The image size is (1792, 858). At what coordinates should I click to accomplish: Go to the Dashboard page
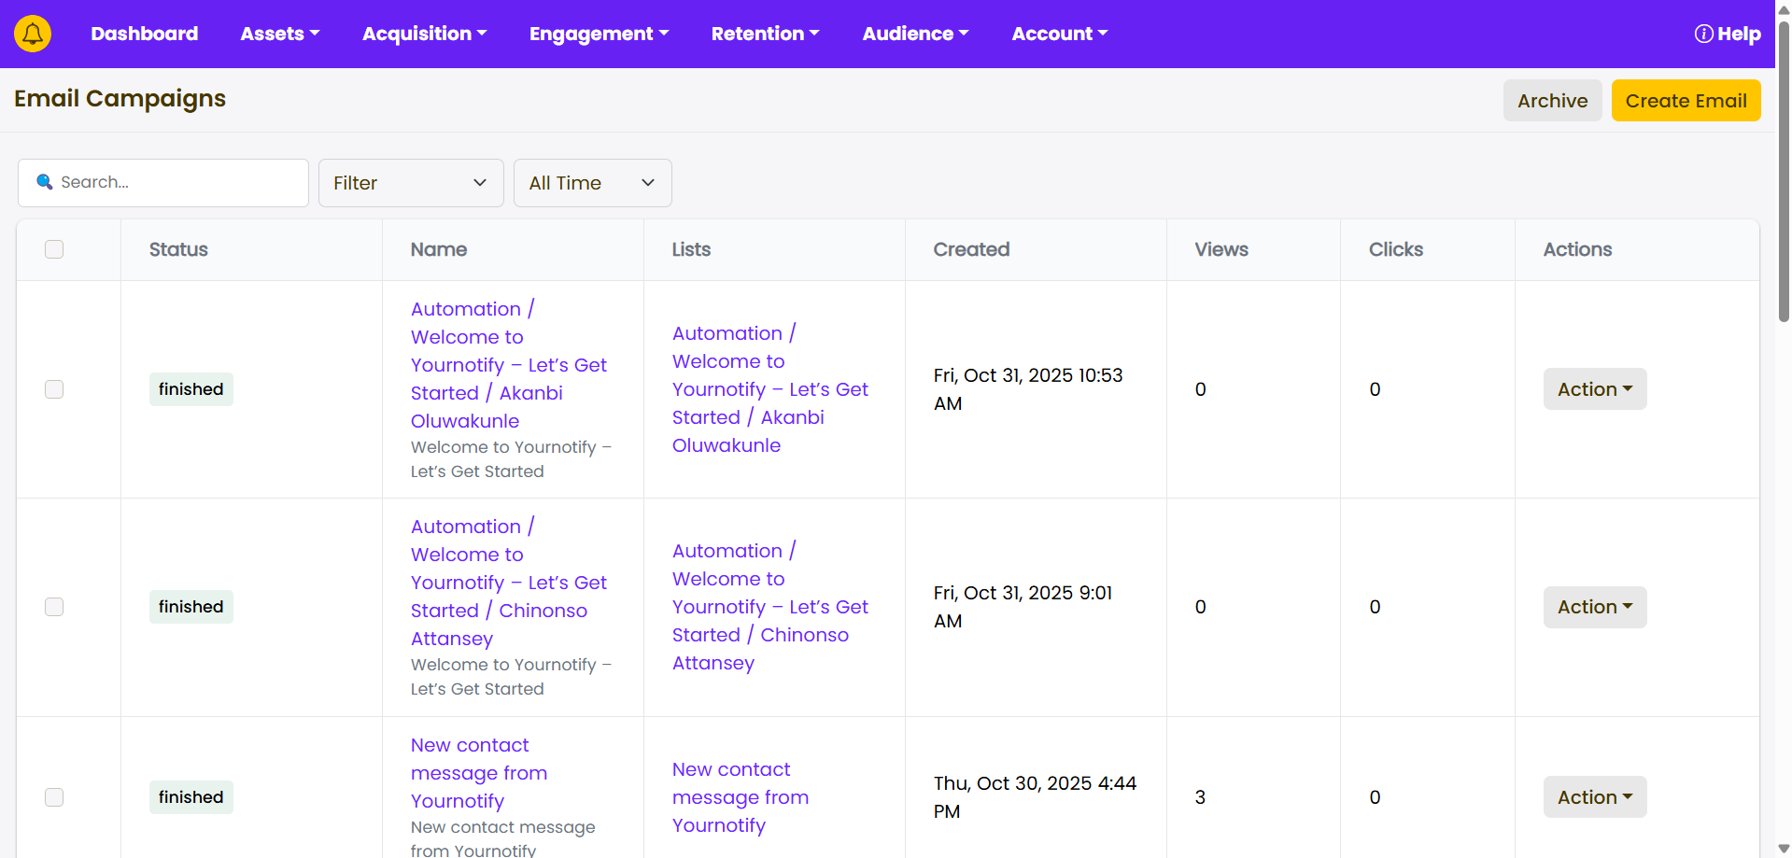144,34
